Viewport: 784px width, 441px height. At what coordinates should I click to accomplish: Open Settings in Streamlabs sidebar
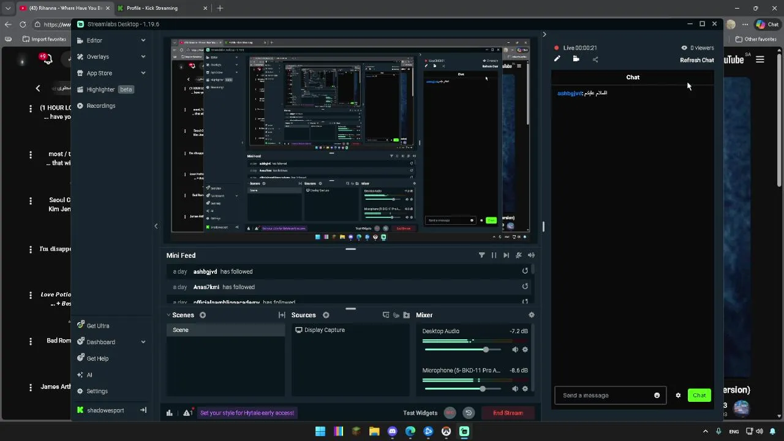click(x=92, y=391)
